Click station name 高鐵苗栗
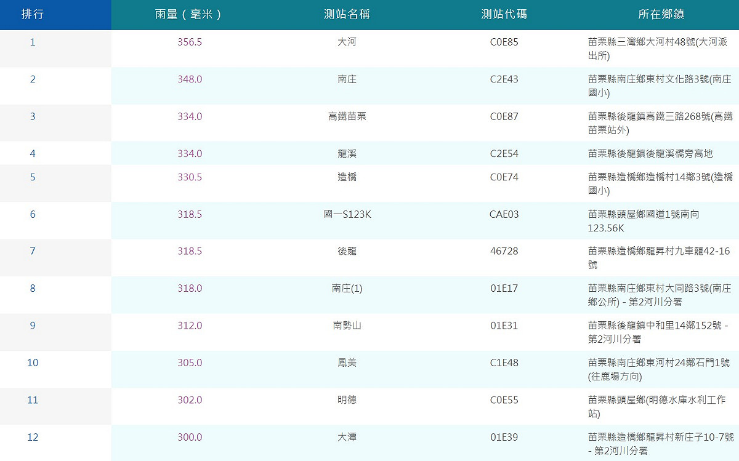Viewport: 739px width, 461px height. 347,116
